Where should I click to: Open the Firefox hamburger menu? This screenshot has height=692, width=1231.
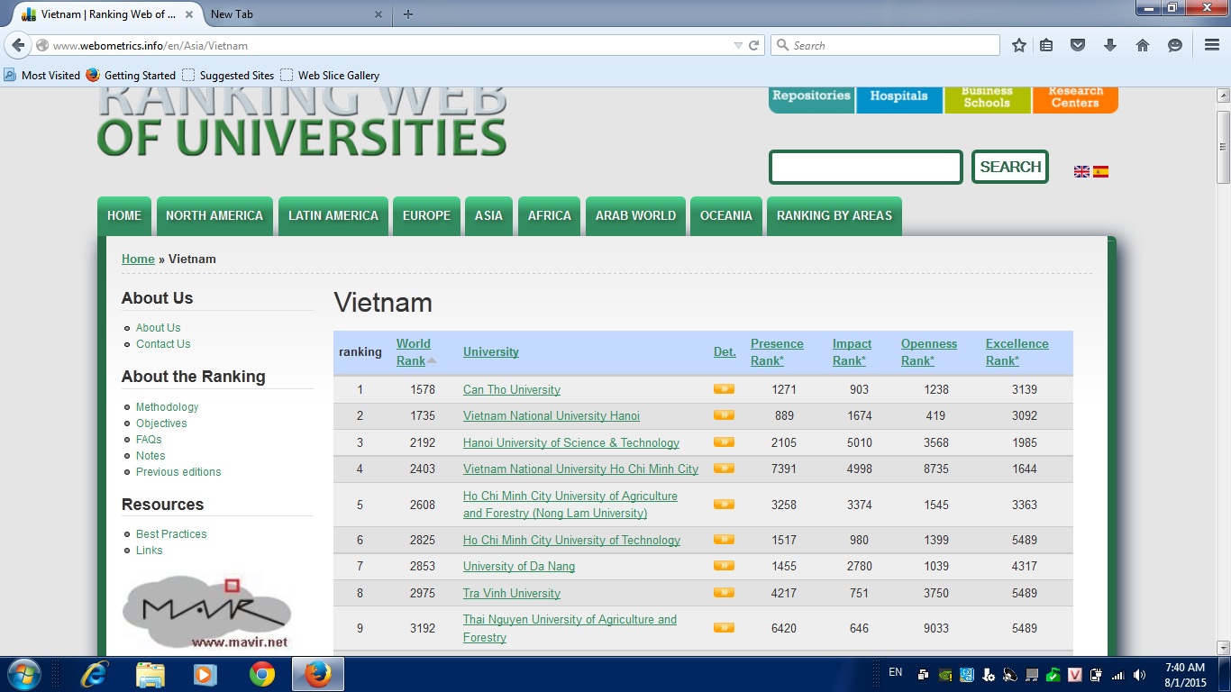[x=1212, y=45]
